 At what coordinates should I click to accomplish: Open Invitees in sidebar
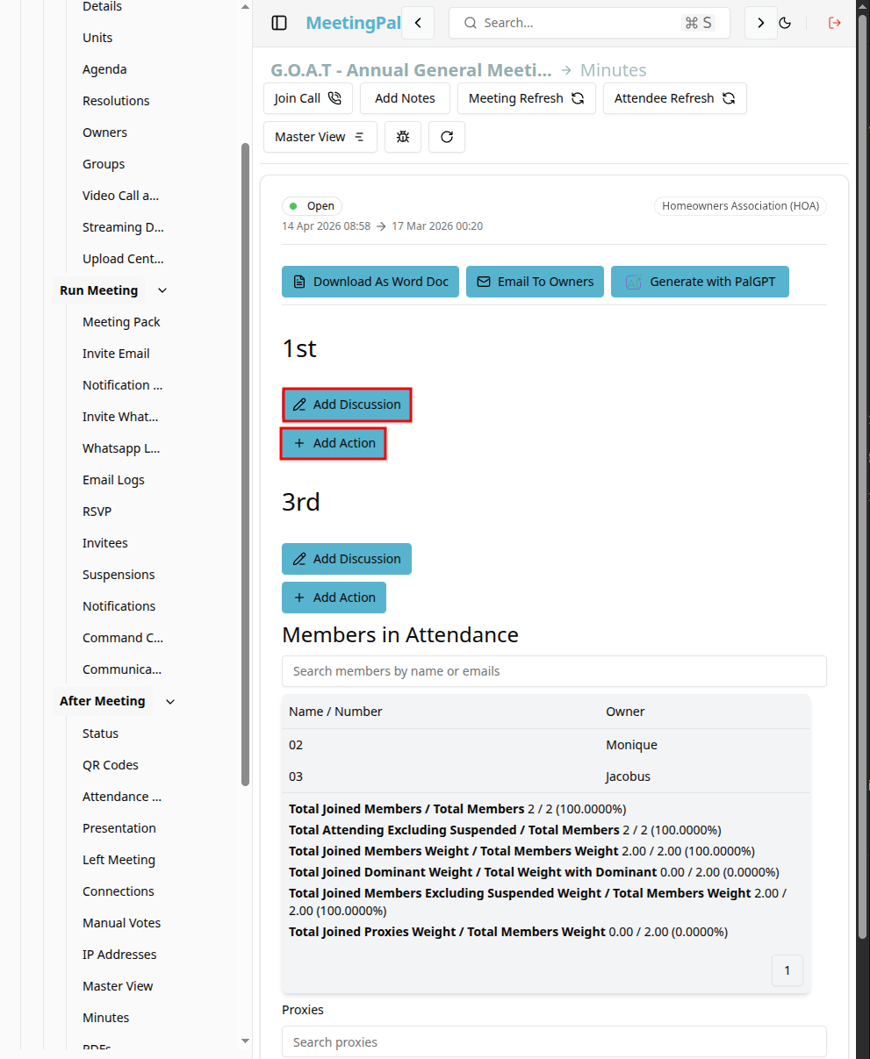click(105, 543)
